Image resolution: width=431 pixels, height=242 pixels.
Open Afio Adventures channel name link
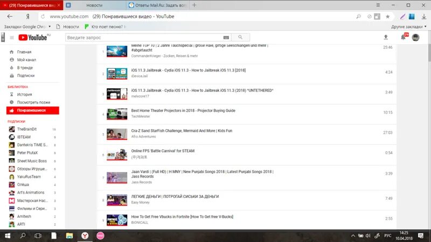[x=143, y=137]
